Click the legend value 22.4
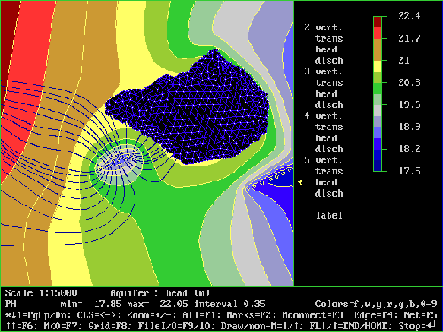This screenshot has width=443, height=332. pos(409,16)
